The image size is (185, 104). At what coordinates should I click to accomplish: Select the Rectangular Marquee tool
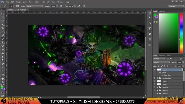tap(3, 17)
